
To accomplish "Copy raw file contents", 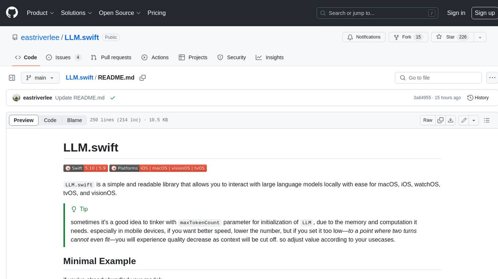I will pos(441,120).
